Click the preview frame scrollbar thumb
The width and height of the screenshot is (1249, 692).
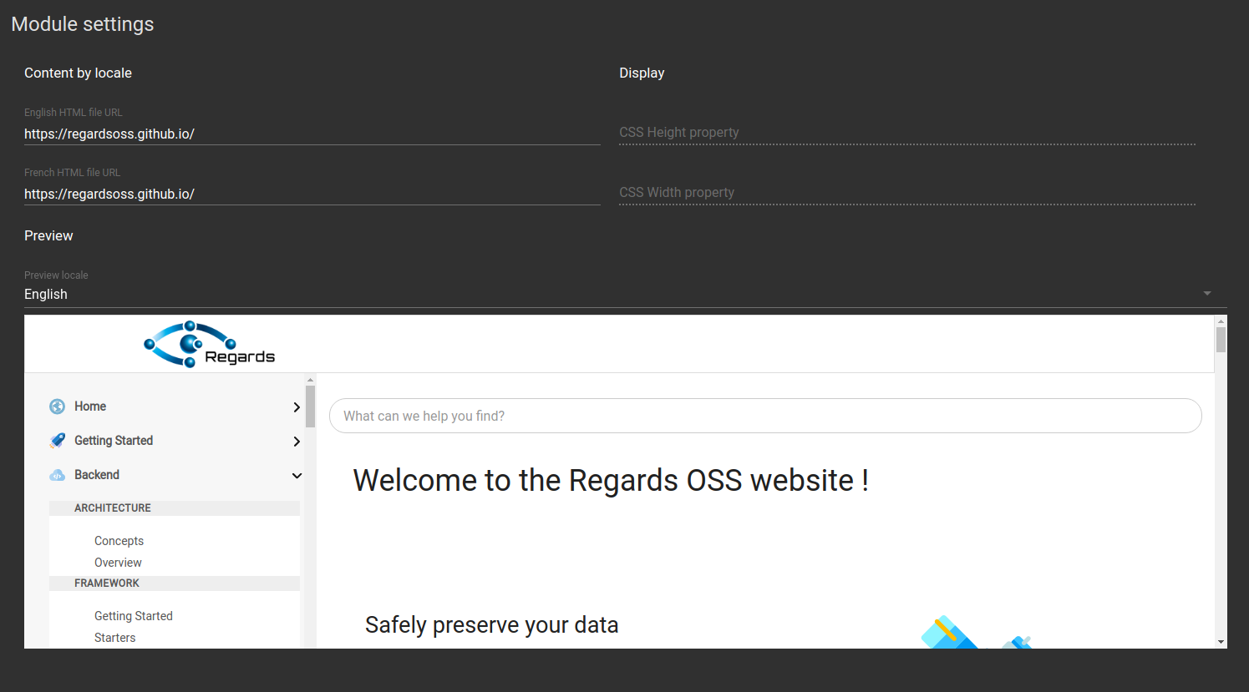1221,340
